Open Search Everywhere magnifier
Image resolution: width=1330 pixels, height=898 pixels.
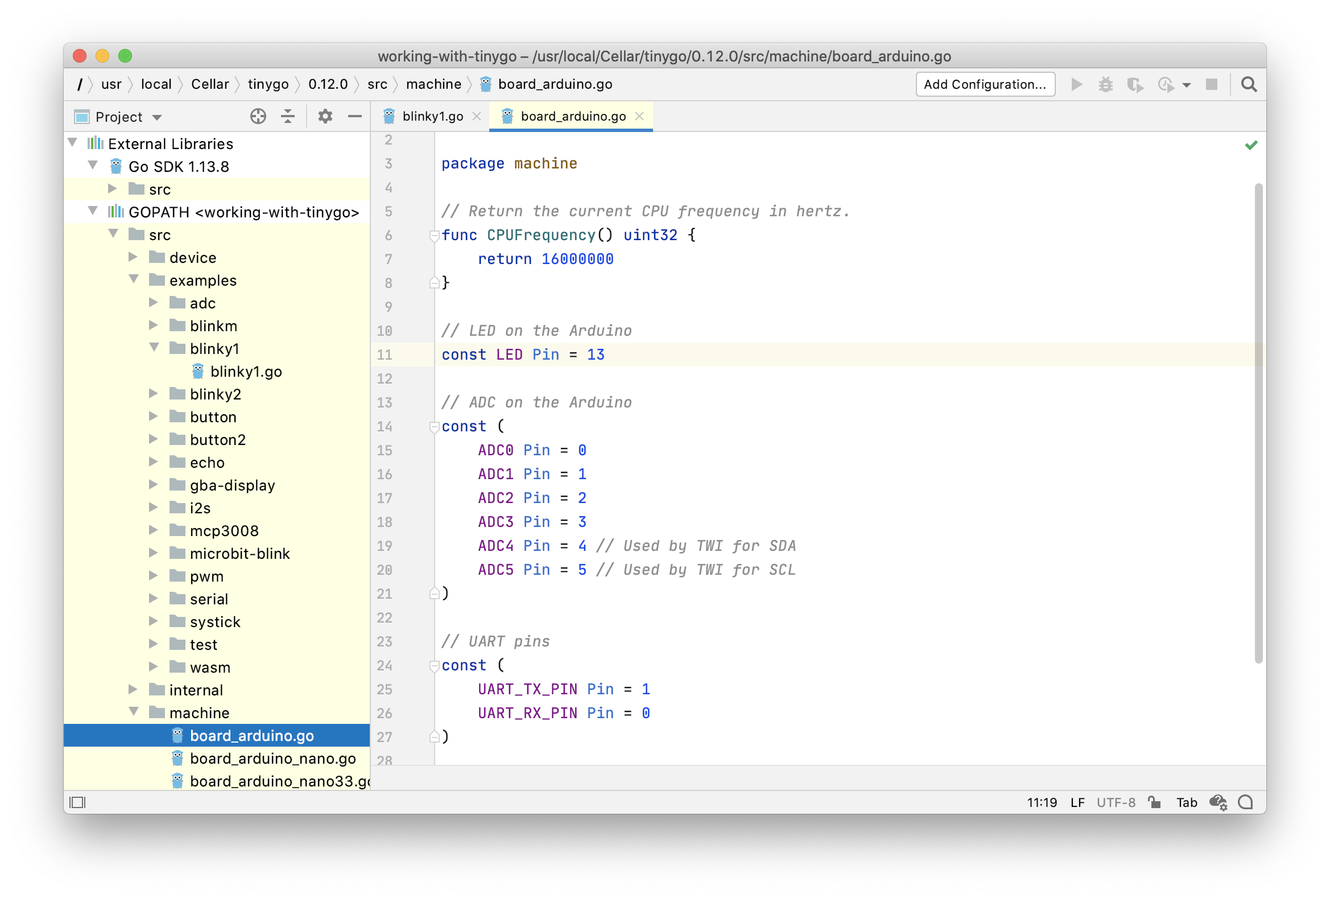1249,84
